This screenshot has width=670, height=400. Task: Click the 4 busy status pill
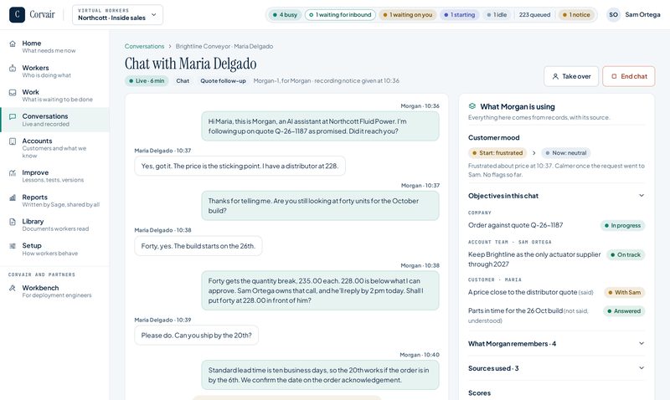coord(285,15)
